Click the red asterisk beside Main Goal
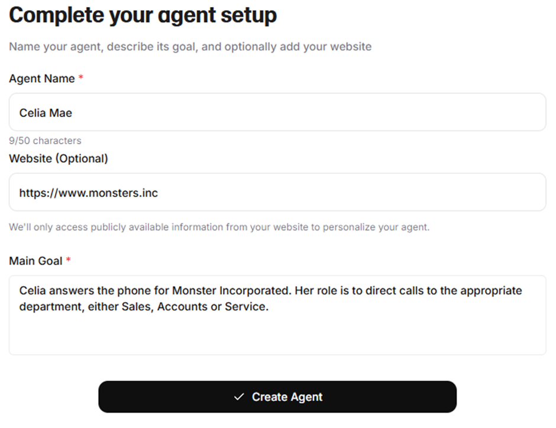 (69, 260)
